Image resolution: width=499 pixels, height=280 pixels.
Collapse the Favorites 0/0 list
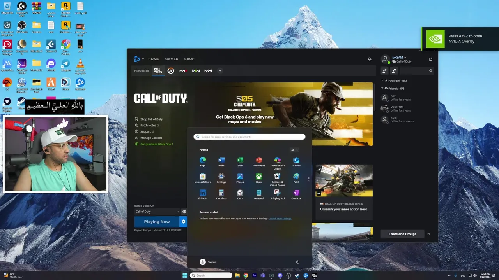pos(382,80)
